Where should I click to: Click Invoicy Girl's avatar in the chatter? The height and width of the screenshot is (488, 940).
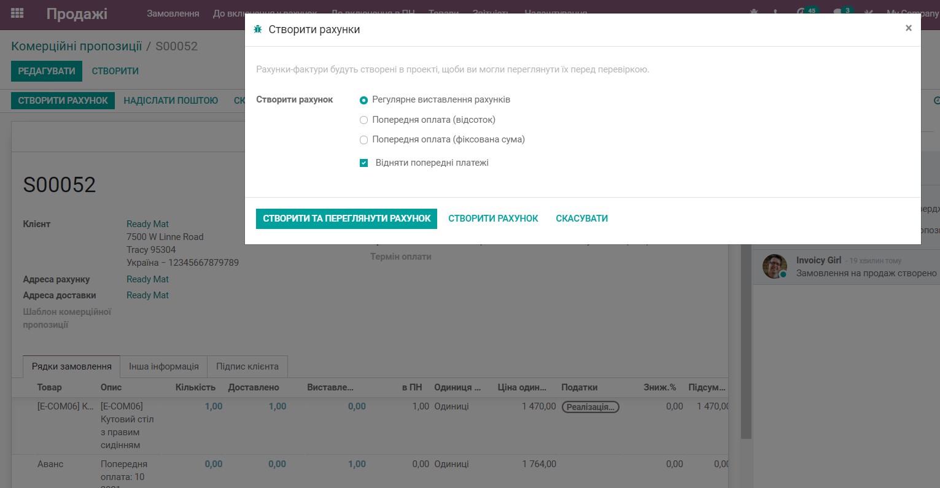coord(774,266)
